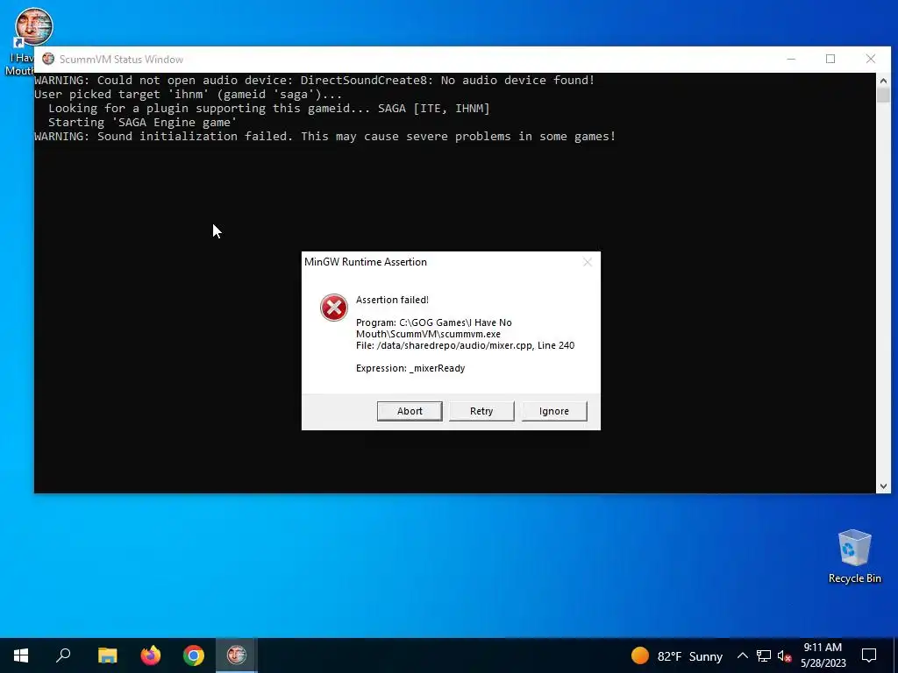Close the ScummVM Status Window
Viewport: 898px width, 673px height.
click(871, 59)
